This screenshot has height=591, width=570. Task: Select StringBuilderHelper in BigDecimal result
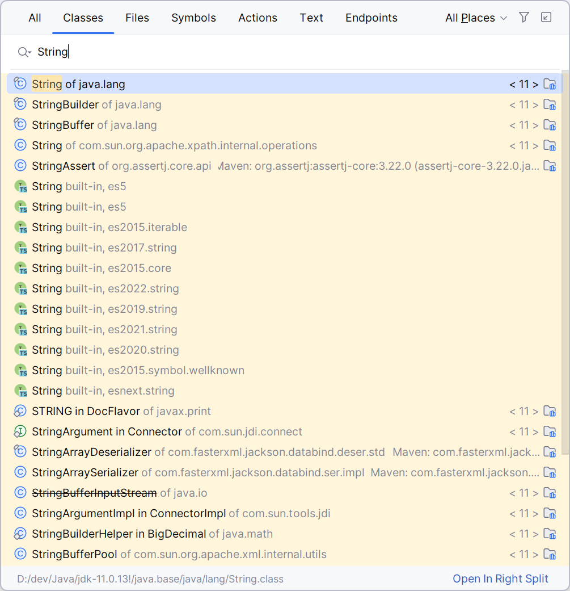[x=285, y=534]
